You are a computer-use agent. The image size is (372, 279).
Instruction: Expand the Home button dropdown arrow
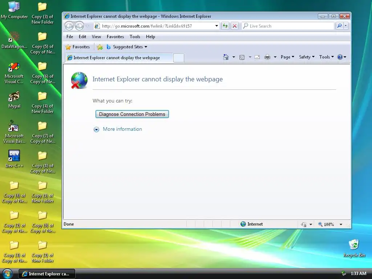coord(234,57)
